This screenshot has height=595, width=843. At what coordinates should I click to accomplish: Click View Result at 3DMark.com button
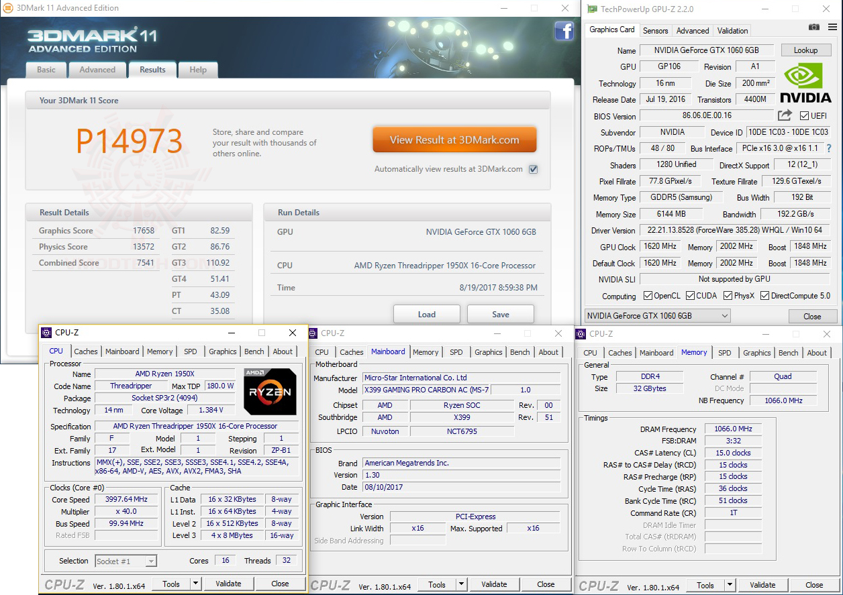[454, 140]
